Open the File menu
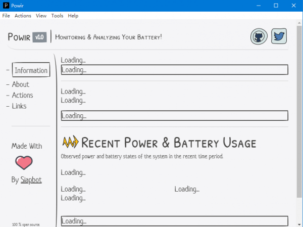The width and height of the screenshot is (303, 227). point(6,16)
